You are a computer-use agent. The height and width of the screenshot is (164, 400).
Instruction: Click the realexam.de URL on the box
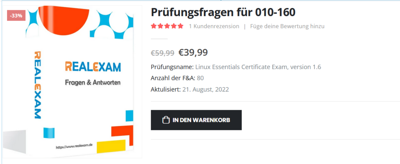(74, 146)
